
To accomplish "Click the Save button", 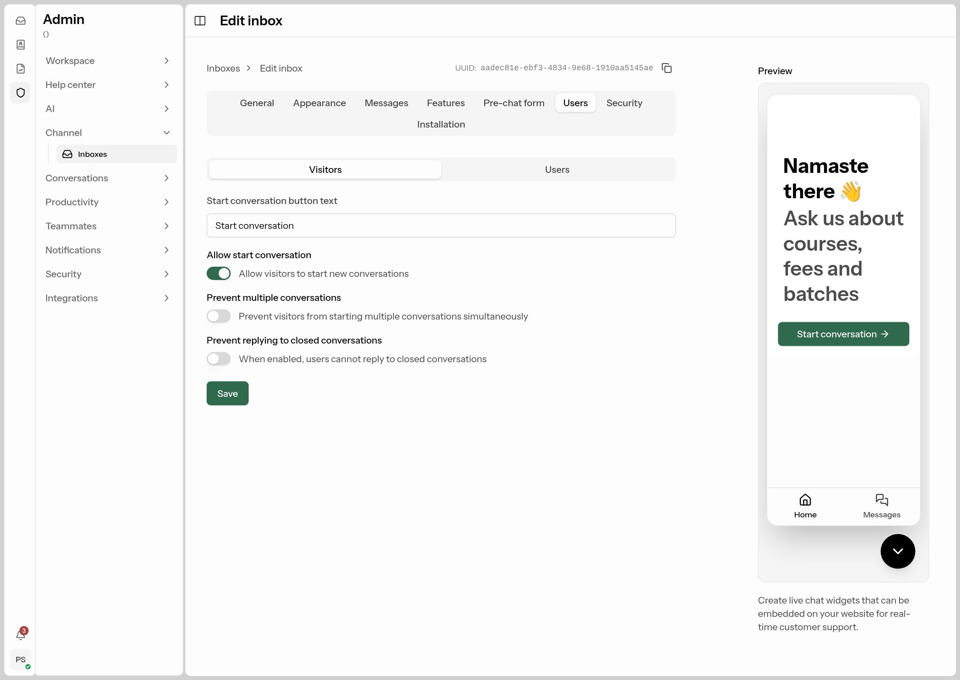I will click(228, 393).
